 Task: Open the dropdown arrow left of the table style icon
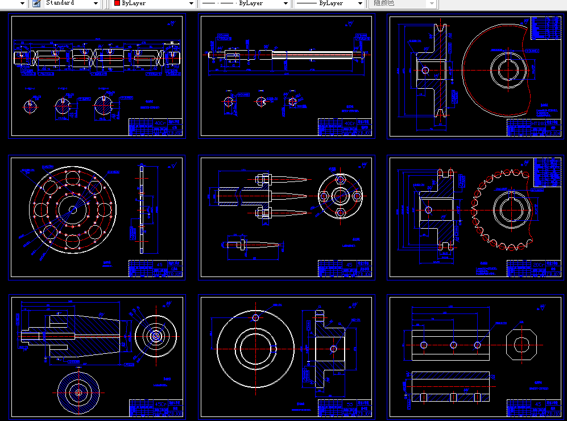pos(22,3)
